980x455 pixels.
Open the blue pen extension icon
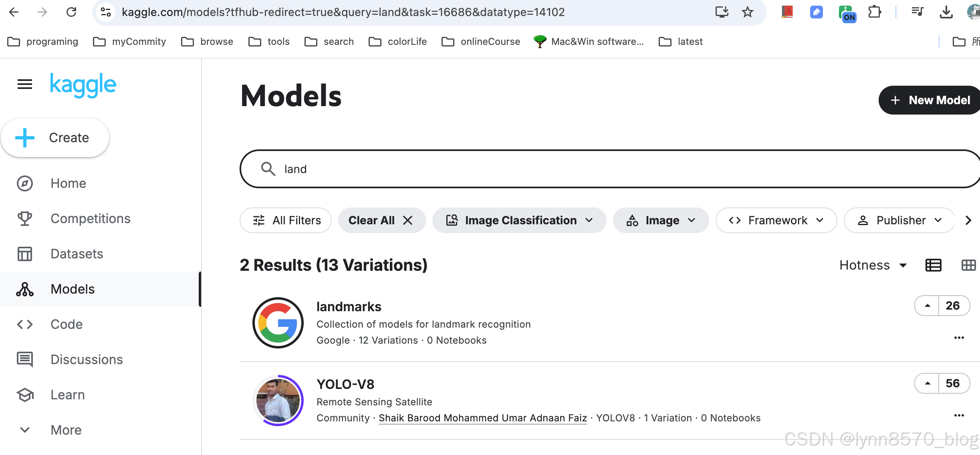pos(816,12)
